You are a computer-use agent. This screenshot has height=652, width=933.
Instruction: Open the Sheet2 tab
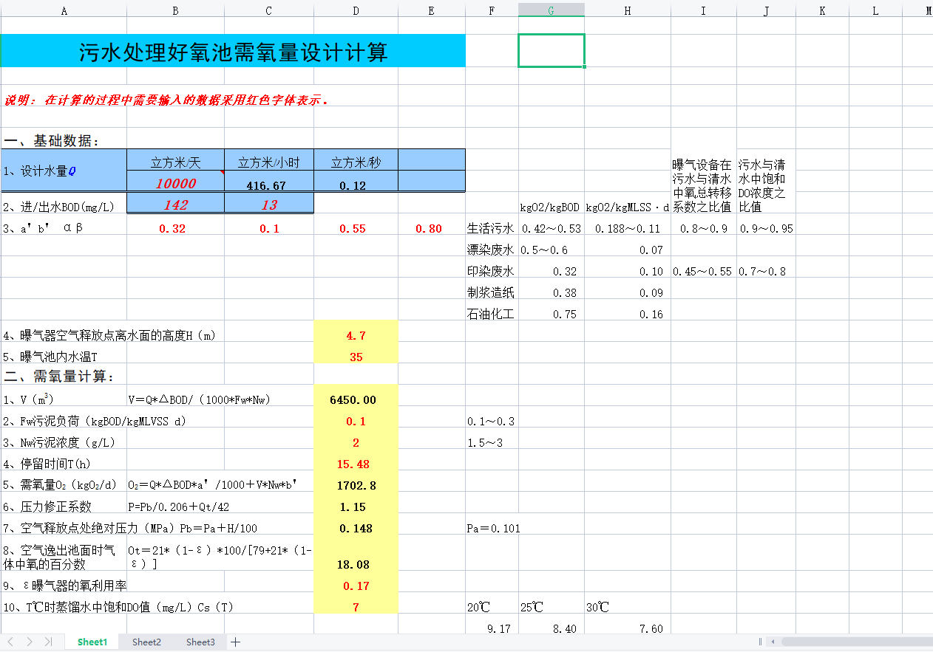point(146,642)
